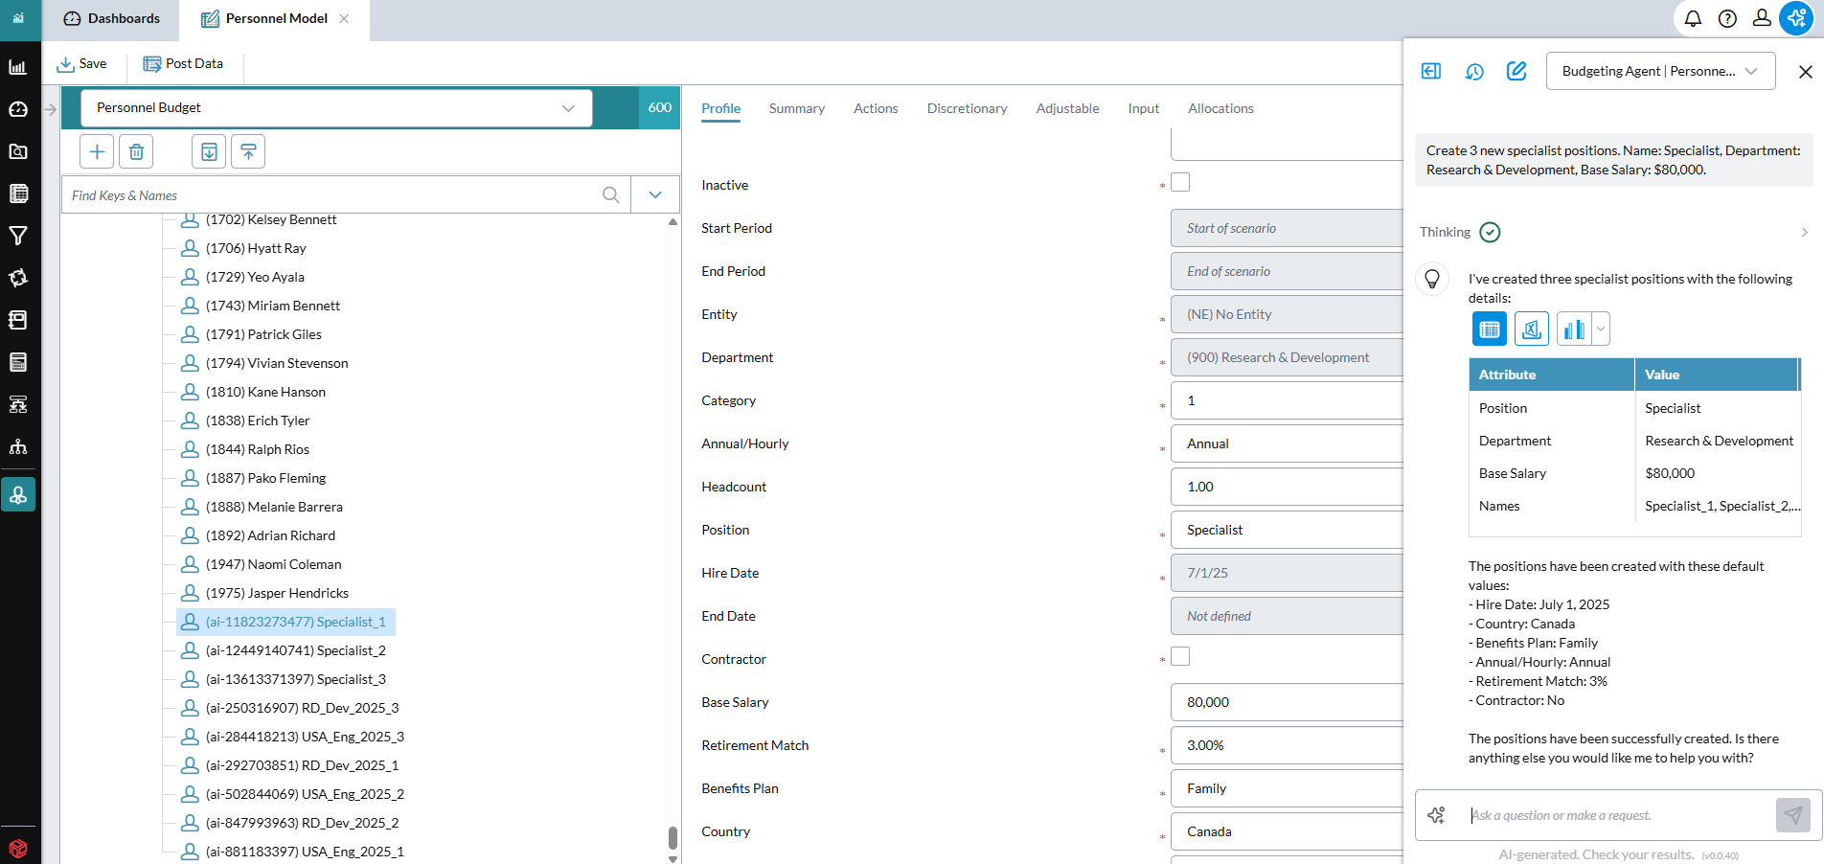This screenshot has height=864, width=1824.
Task: Open the Personnel Budget dropdown
Action: point(568,107)
